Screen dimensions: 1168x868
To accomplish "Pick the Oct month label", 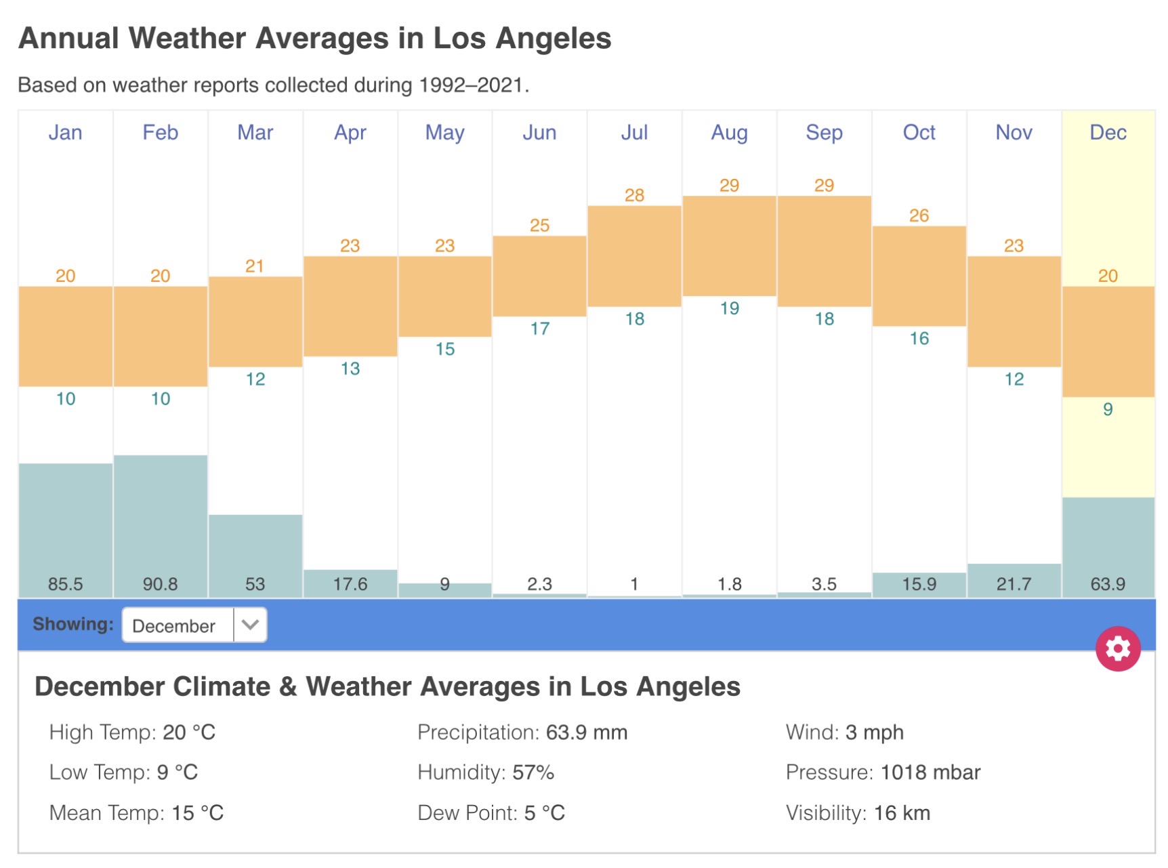I will 919,132.
